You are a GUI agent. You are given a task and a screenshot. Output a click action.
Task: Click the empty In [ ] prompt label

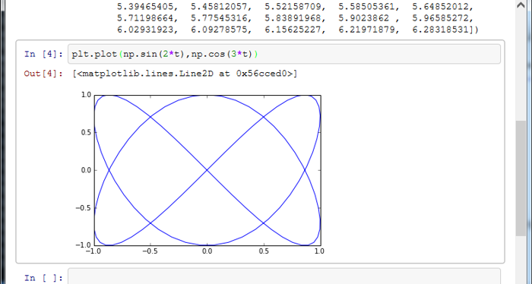tap(43, 278)
